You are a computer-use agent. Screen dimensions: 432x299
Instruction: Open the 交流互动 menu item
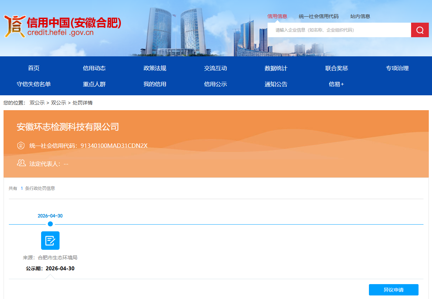[215, 68]
